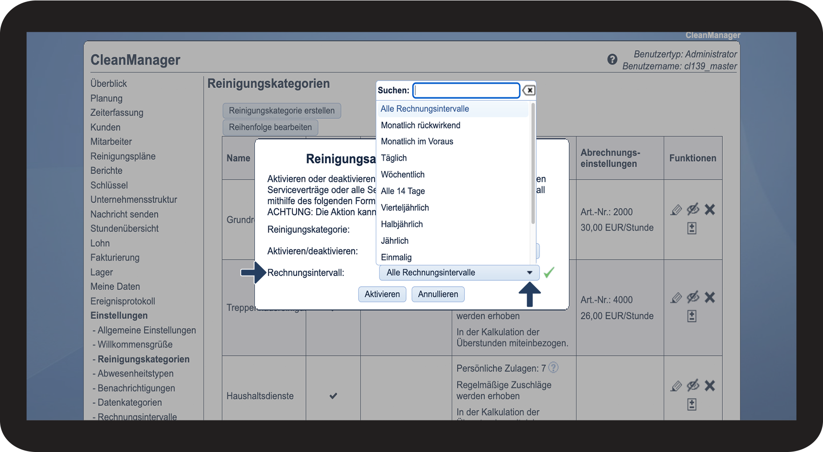Select the Täglich interval option
The image size is (823, 452).
tap(453, 158)
